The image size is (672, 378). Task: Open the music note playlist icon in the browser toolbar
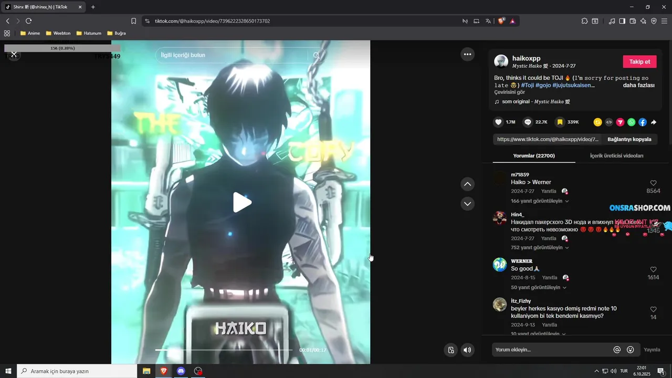tap(612, 21)
